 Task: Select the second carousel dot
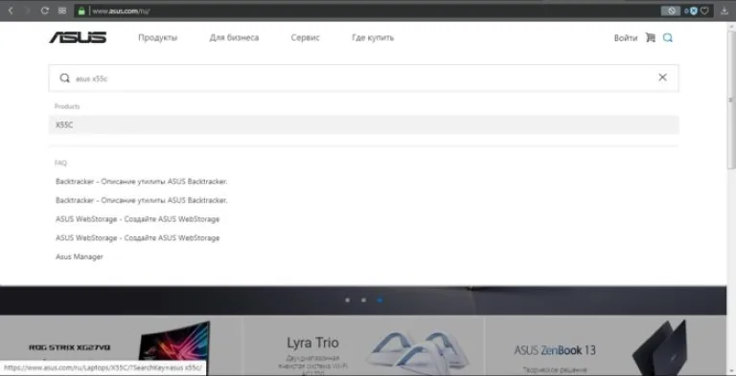pos(363,300)
